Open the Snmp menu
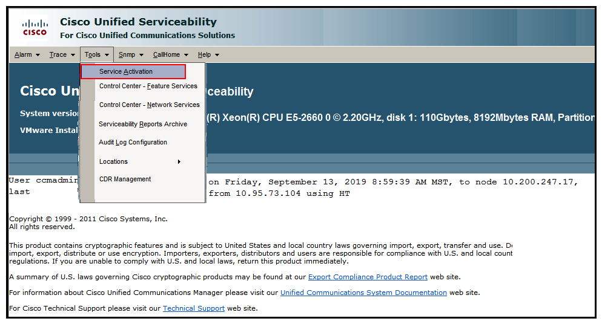 131,55
